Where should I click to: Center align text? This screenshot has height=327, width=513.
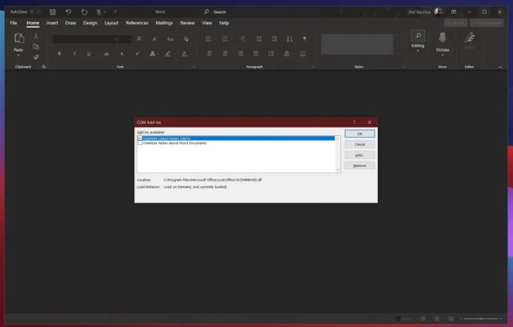tap(225, 53)
